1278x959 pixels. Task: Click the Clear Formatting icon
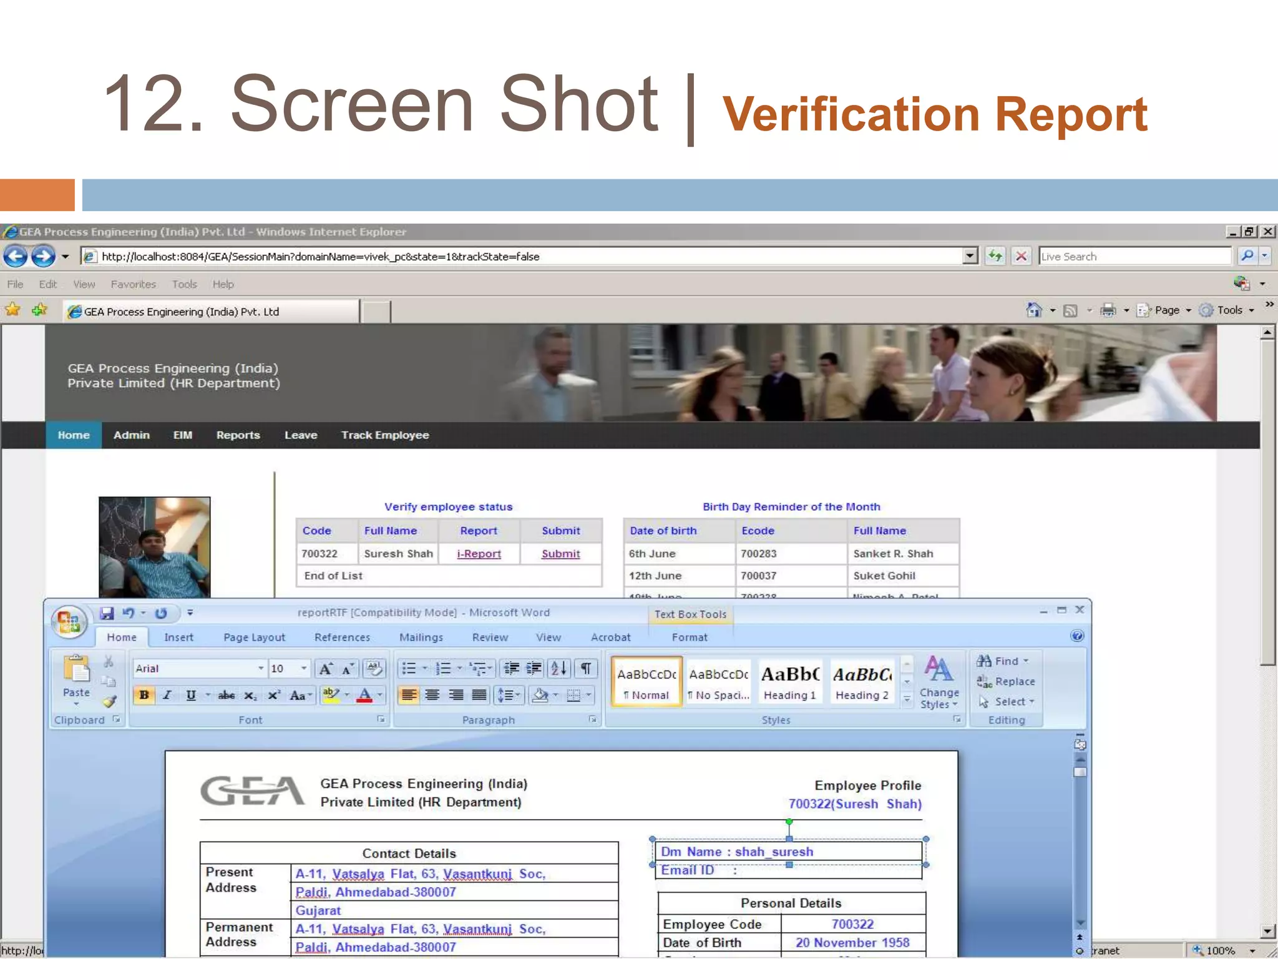click(x=374, y=669)
